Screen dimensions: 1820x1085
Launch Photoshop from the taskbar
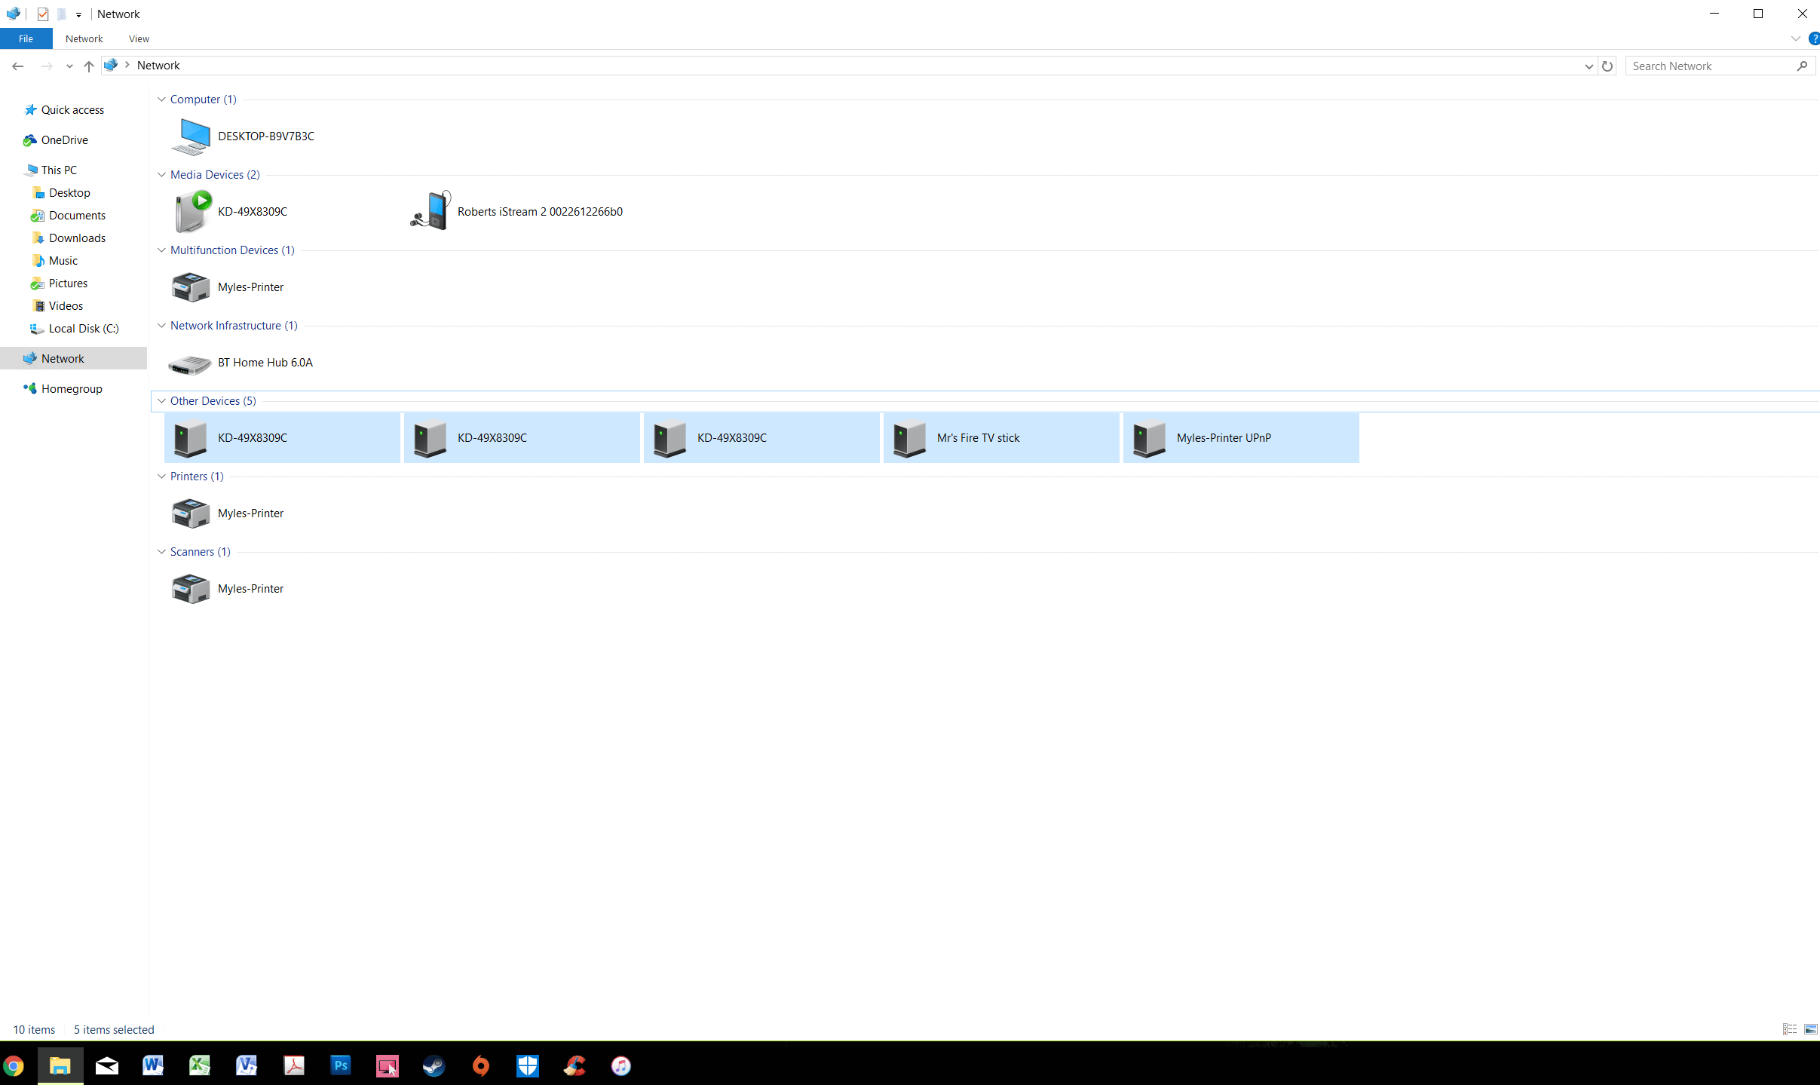pyautogui.click(x=341, y=1065)
